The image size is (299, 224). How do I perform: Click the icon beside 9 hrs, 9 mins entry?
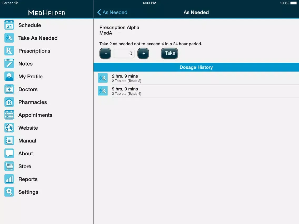(103, 91)
